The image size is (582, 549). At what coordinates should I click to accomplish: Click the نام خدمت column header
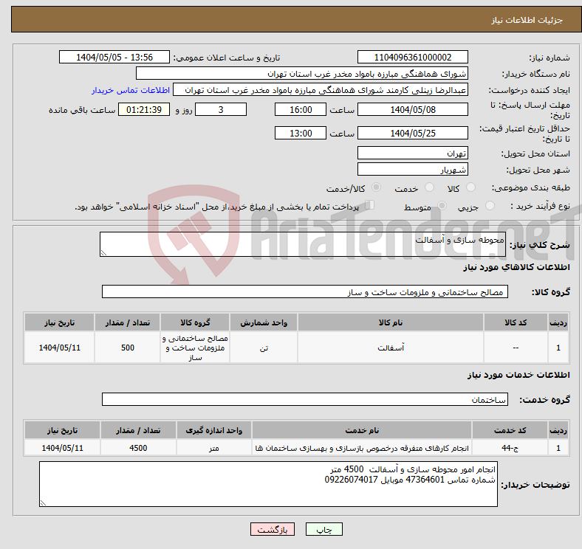(x=362, y=430)
